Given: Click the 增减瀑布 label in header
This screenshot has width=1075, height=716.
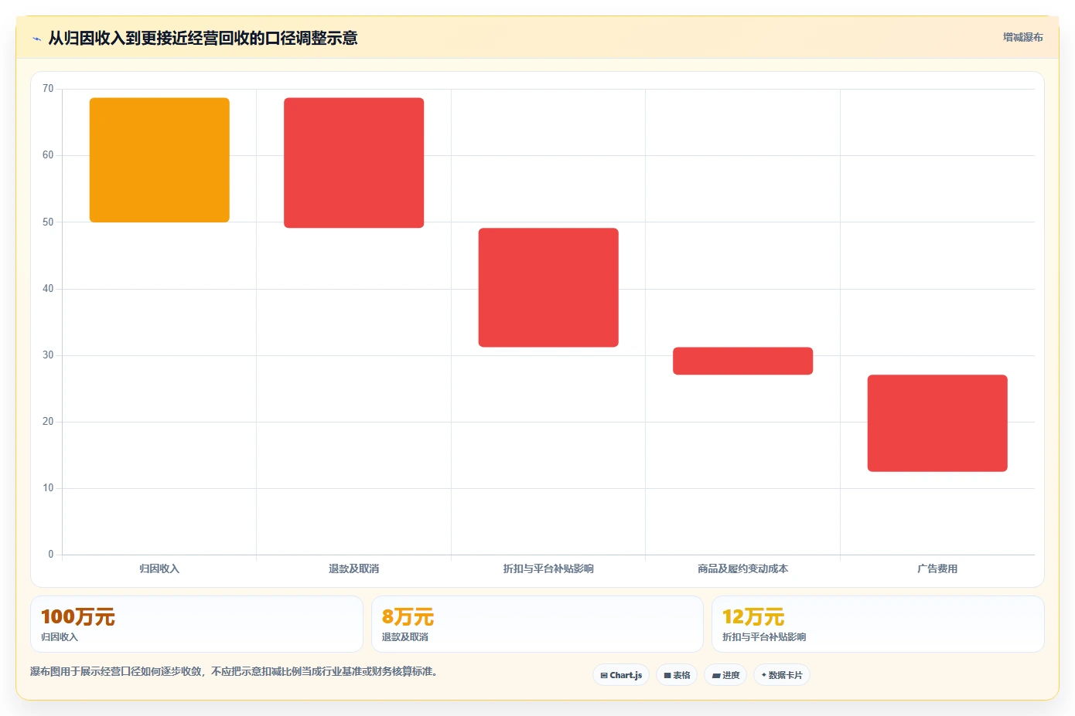Looking at the screenshot, I should (1022, 37).
